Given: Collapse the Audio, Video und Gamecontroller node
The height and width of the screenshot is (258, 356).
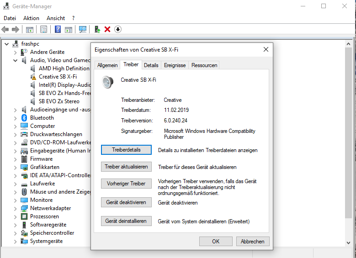Looking at the screenshot, I should (15, 61).
